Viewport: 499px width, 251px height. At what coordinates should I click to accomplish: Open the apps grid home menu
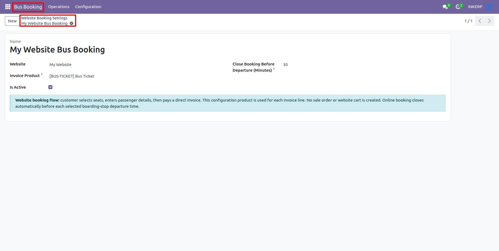point(8,7)
